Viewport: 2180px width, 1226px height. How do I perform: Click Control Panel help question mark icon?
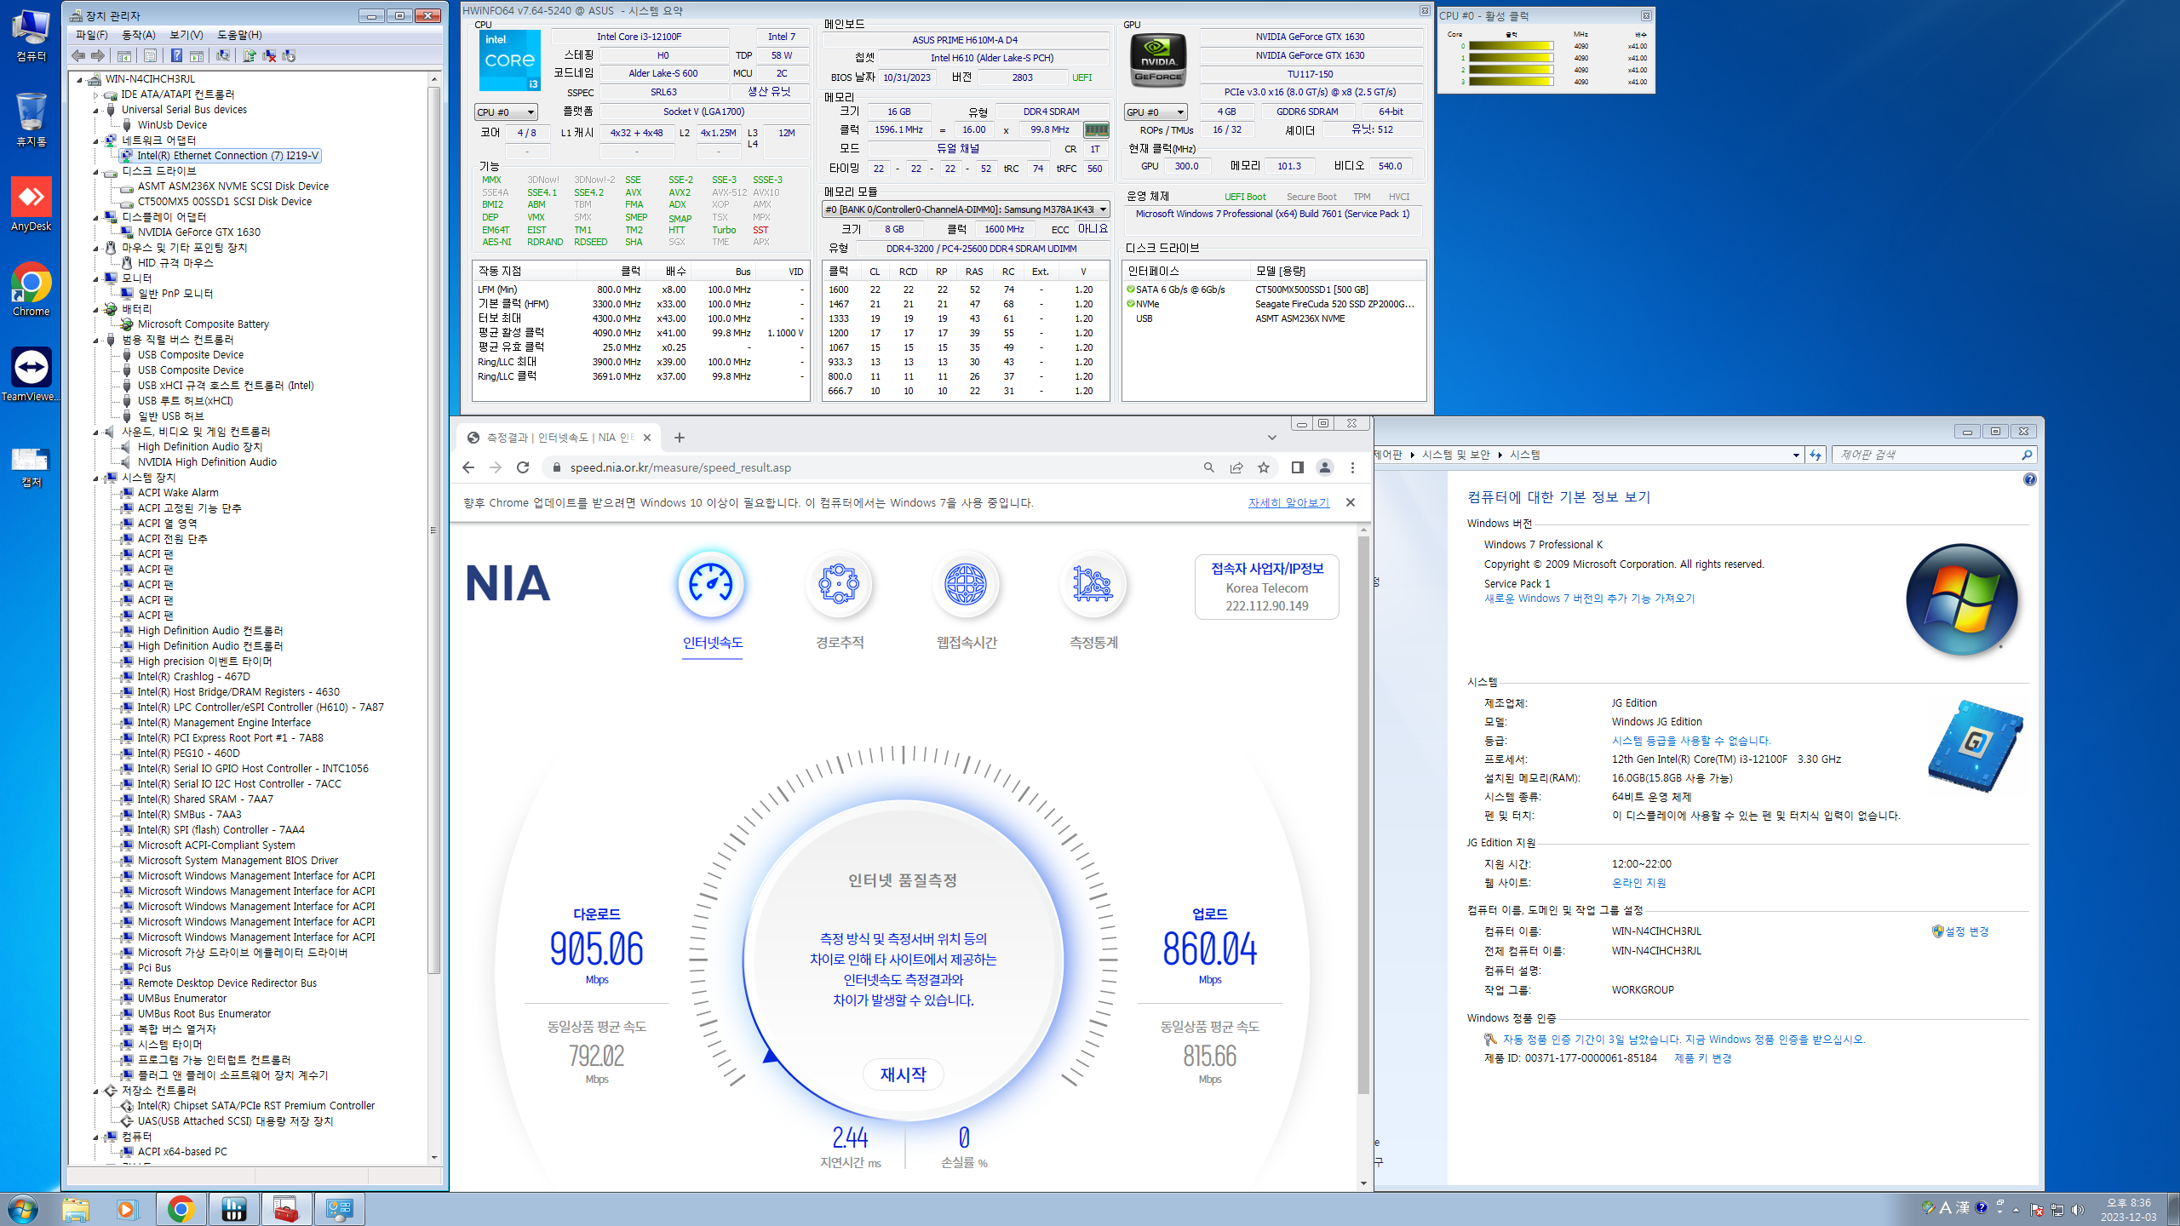[2030, 479]
